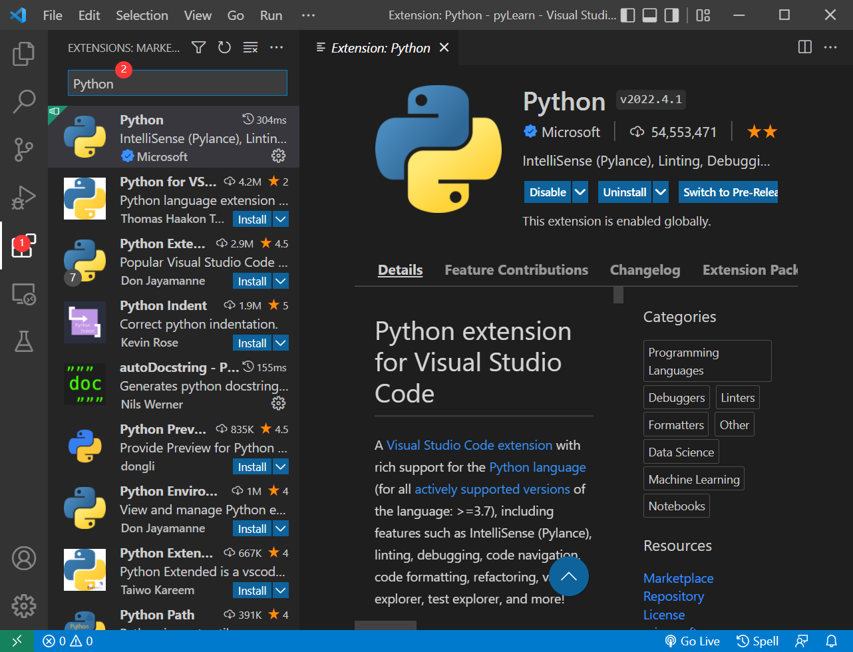Open Install dropdown for Python Extension Pack
The width and height of the screenshot is (853, 652).
click(281, 281)
